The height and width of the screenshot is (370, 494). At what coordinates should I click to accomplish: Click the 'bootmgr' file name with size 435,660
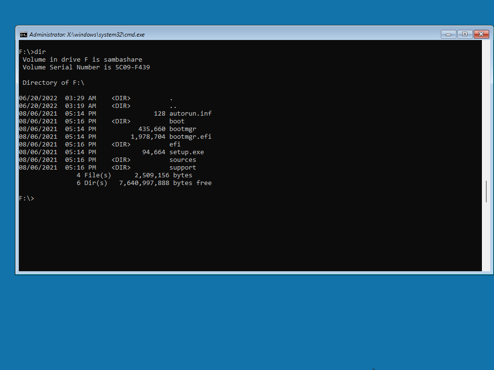[183, 129]
